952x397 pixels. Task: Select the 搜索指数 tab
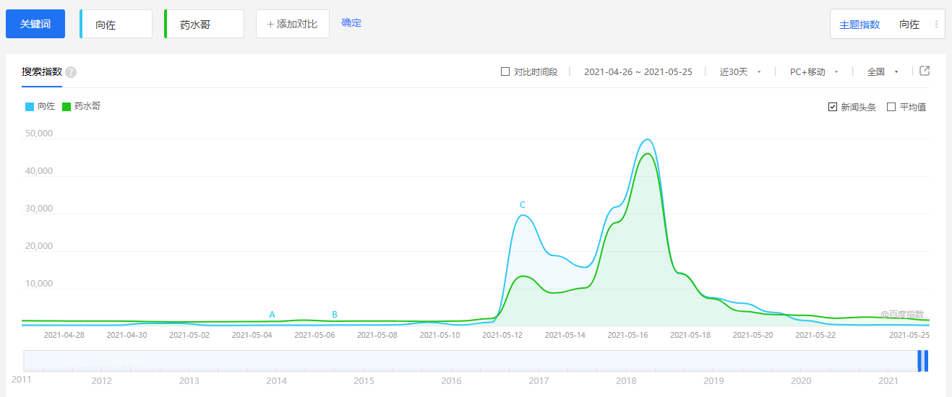click(x=41, y=72)
